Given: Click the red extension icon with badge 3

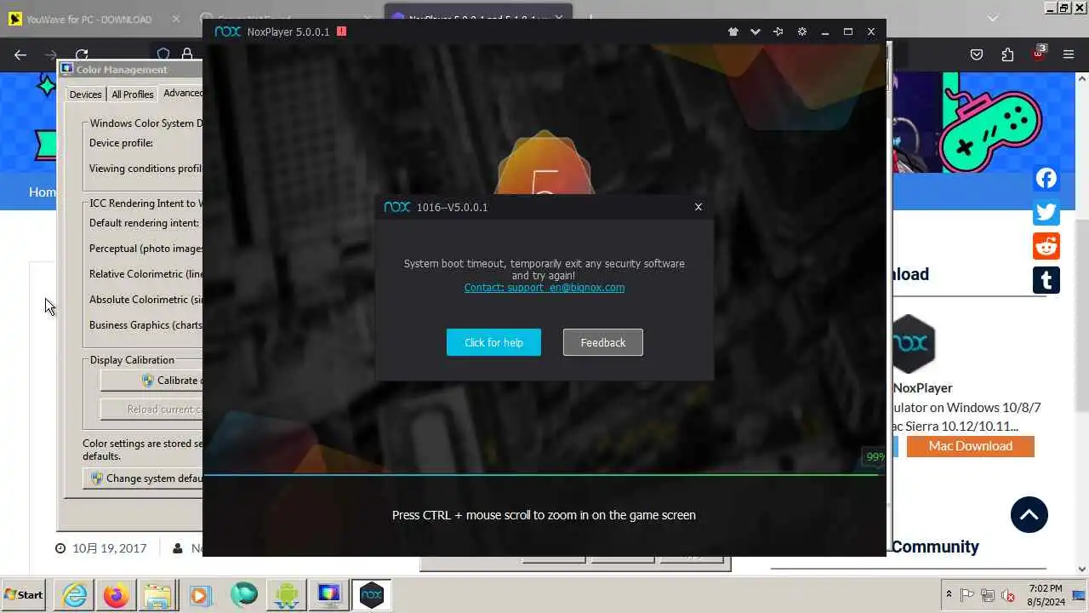Looking at the screenshot, I should [1039, 53].
